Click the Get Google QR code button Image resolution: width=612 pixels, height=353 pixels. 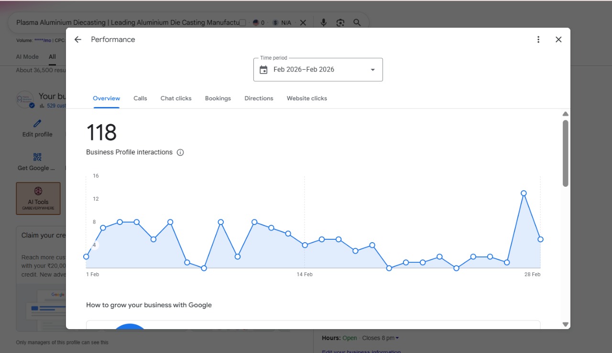click(37, 162)
